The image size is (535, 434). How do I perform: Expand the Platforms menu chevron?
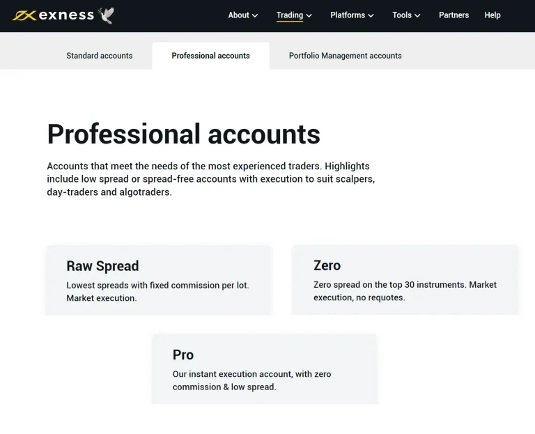[371, 16]
